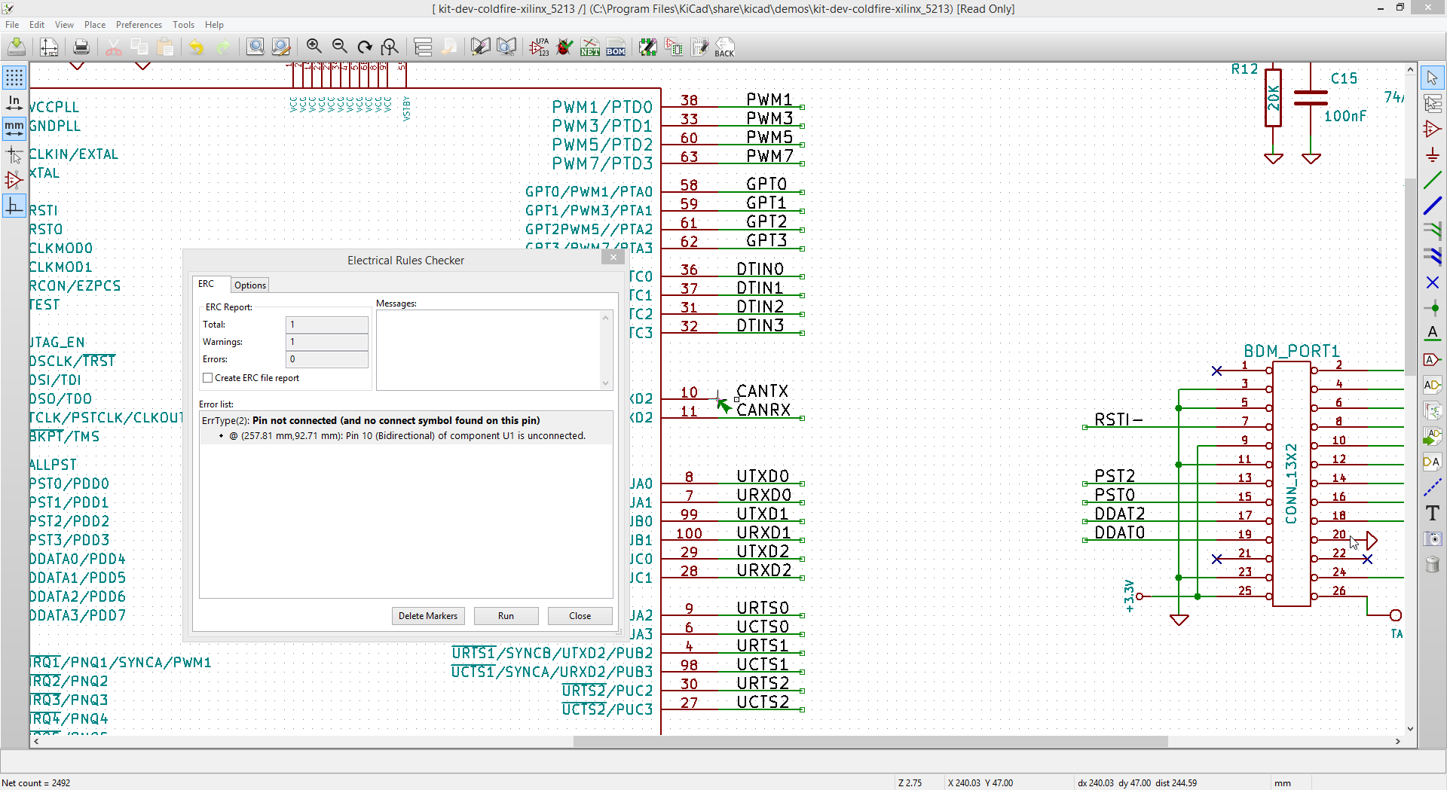1447x790 pixels.
Task: Click the Print schematic icon
Action: click(81, 47)
